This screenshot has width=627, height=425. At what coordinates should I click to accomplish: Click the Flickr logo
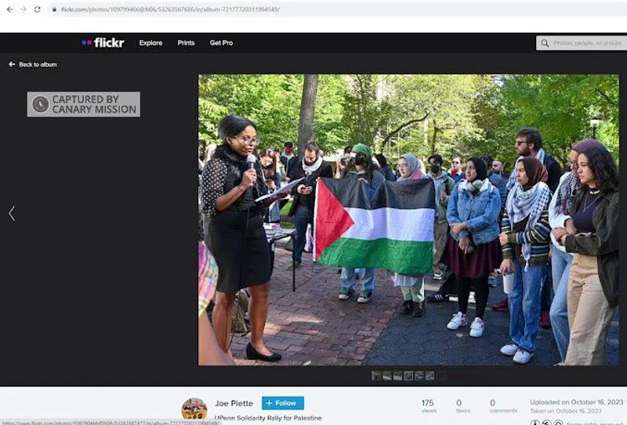[x=103, y=43]
